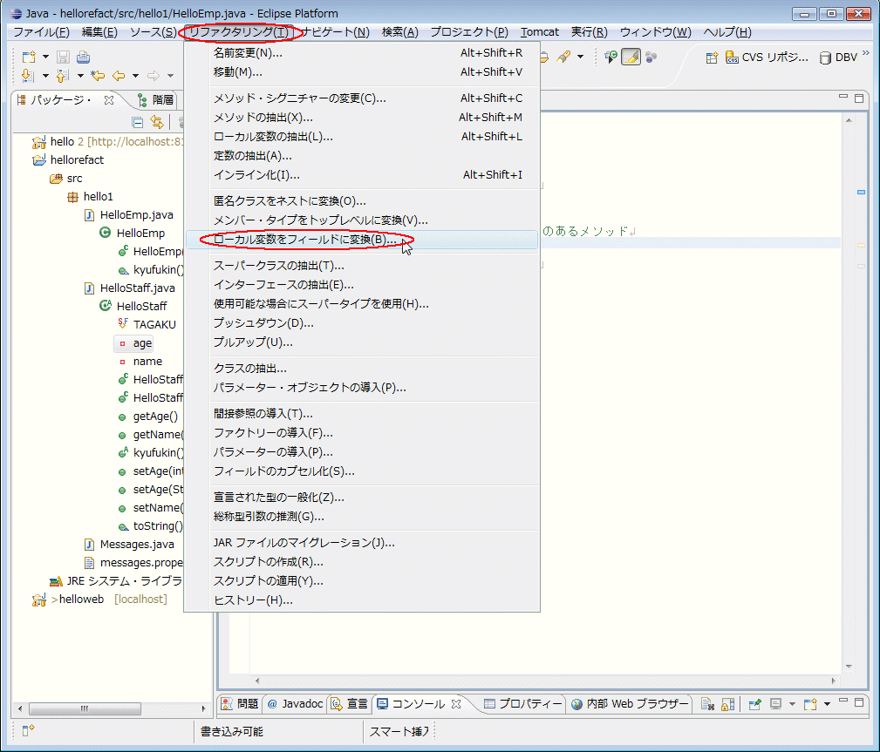This screenshot has width=880, height=752.
Task: Open the Open Console dropdown arrow
Action: click(827, 704)
